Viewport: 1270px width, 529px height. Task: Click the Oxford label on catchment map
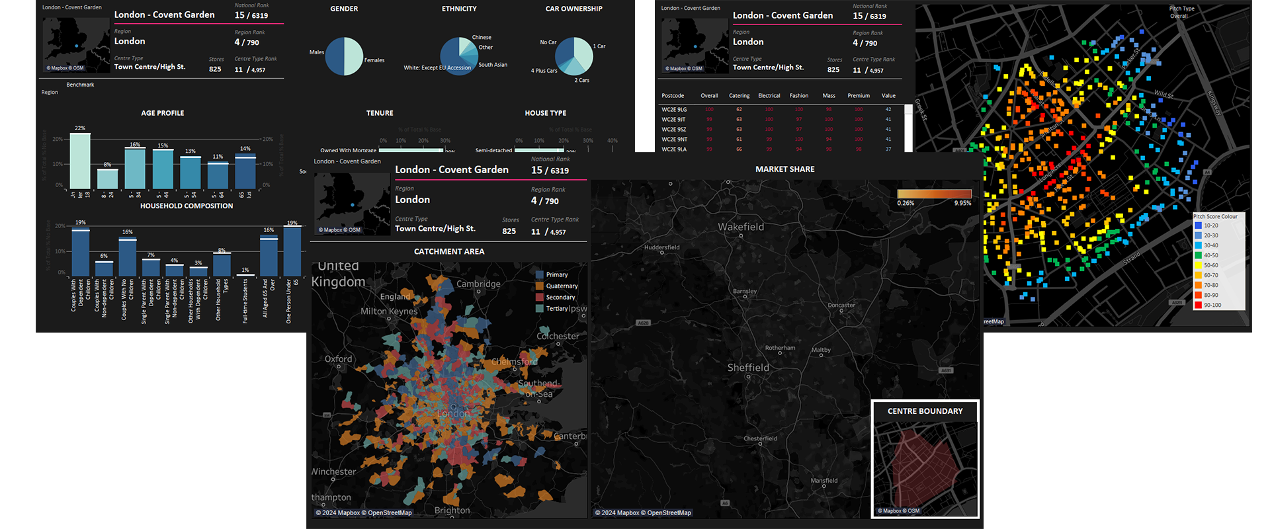coord(338,359)
